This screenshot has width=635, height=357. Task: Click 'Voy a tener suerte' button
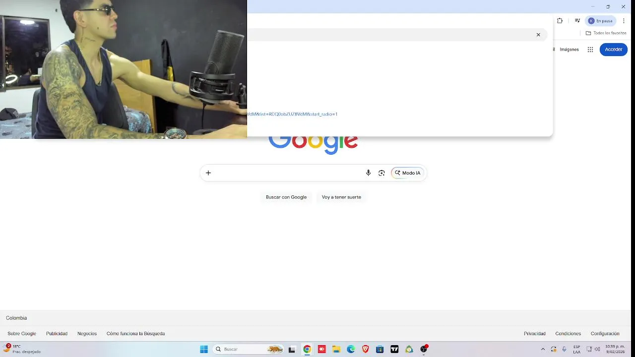click(341, 197)
